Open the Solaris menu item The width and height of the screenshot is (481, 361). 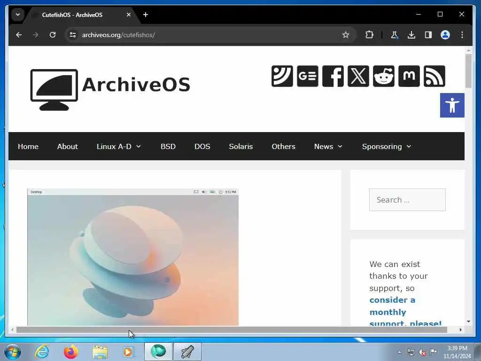(241, 147)
